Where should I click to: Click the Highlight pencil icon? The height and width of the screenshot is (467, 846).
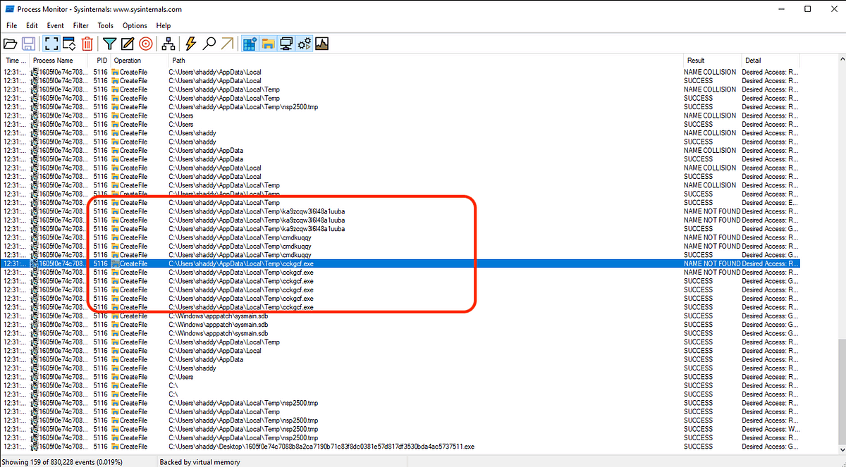[128, 44]
